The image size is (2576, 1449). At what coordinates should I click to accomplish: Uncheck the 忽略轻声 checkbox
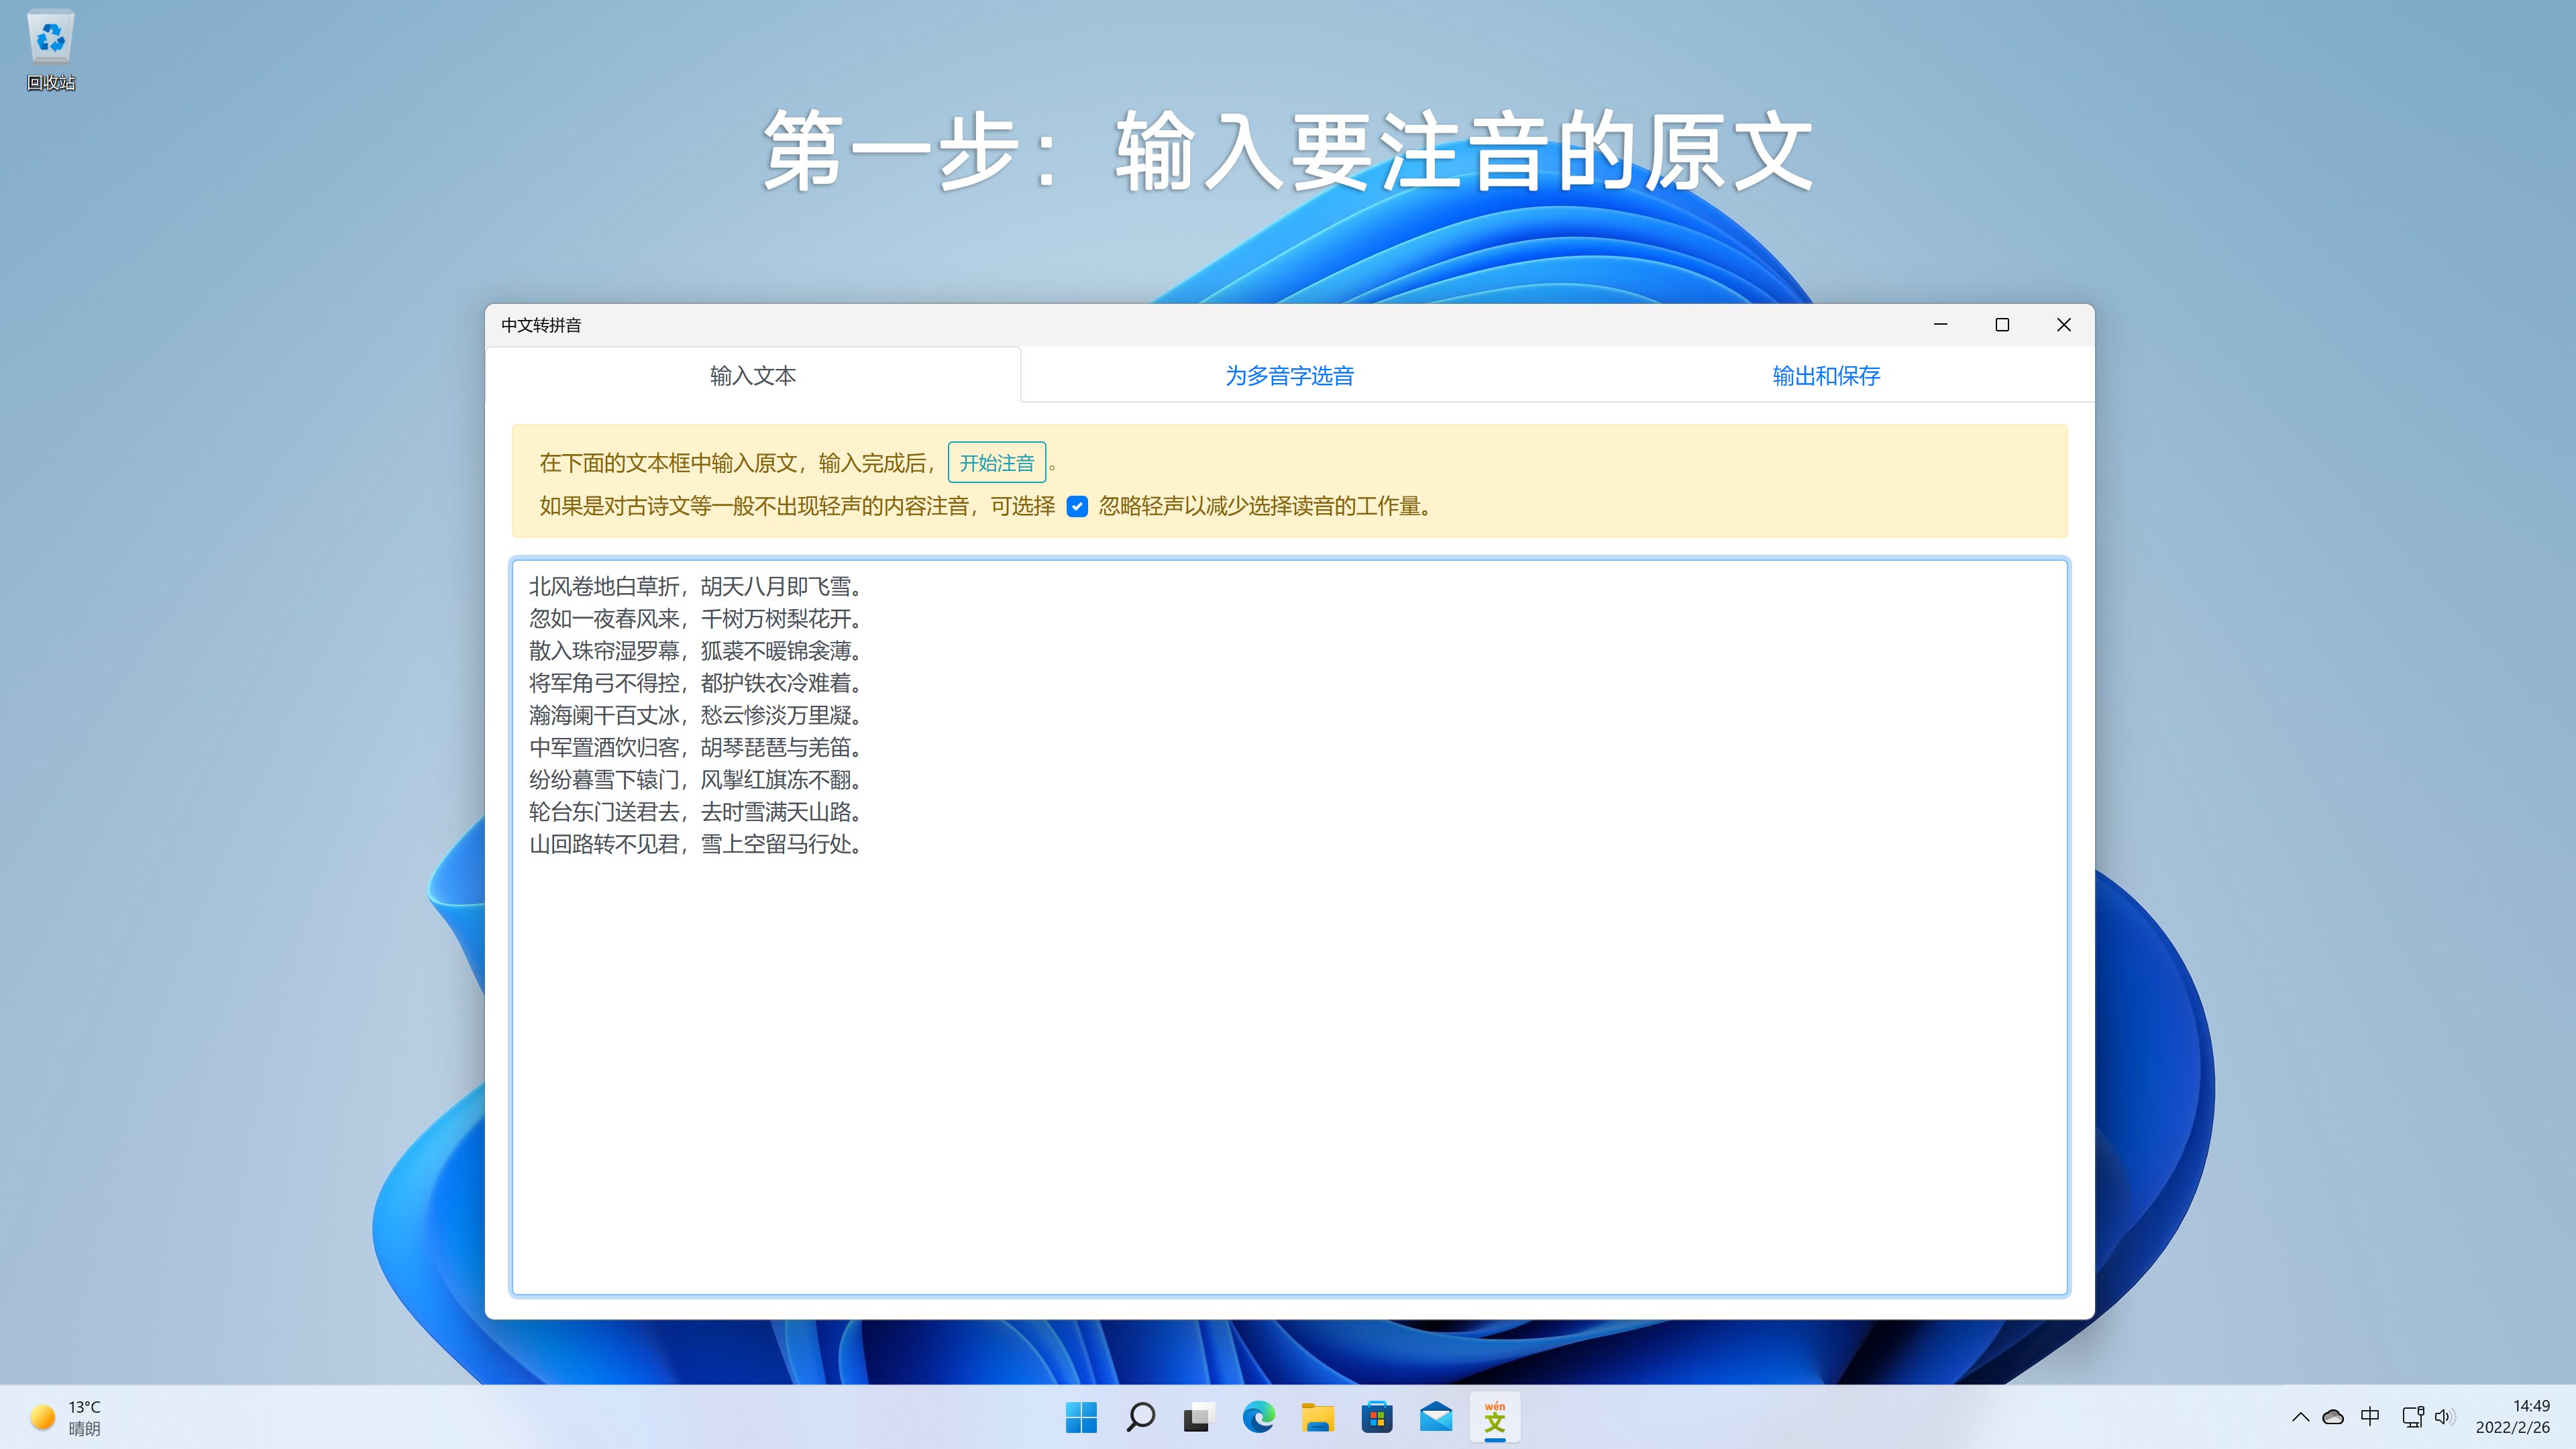tap(1077, 507)
